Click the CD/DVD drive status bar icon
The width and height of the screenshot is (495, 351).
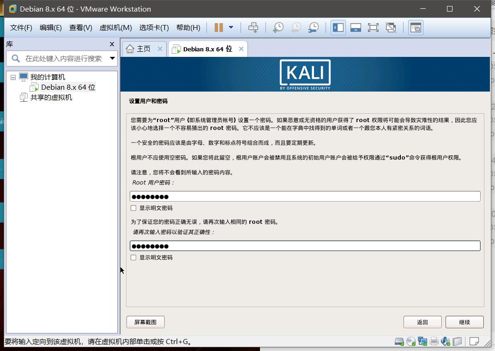[x=410, y=341]
